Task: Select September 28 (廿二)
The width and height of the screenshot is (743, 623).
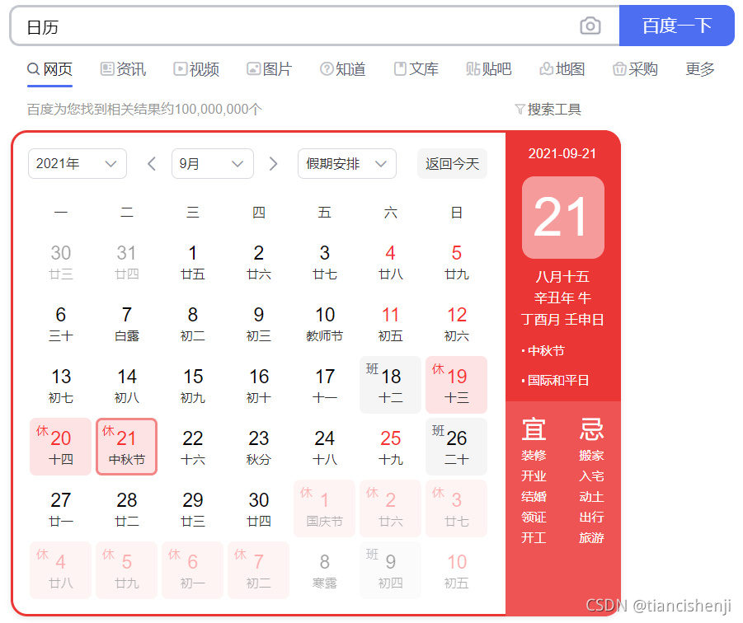Action: pos(126,508)
